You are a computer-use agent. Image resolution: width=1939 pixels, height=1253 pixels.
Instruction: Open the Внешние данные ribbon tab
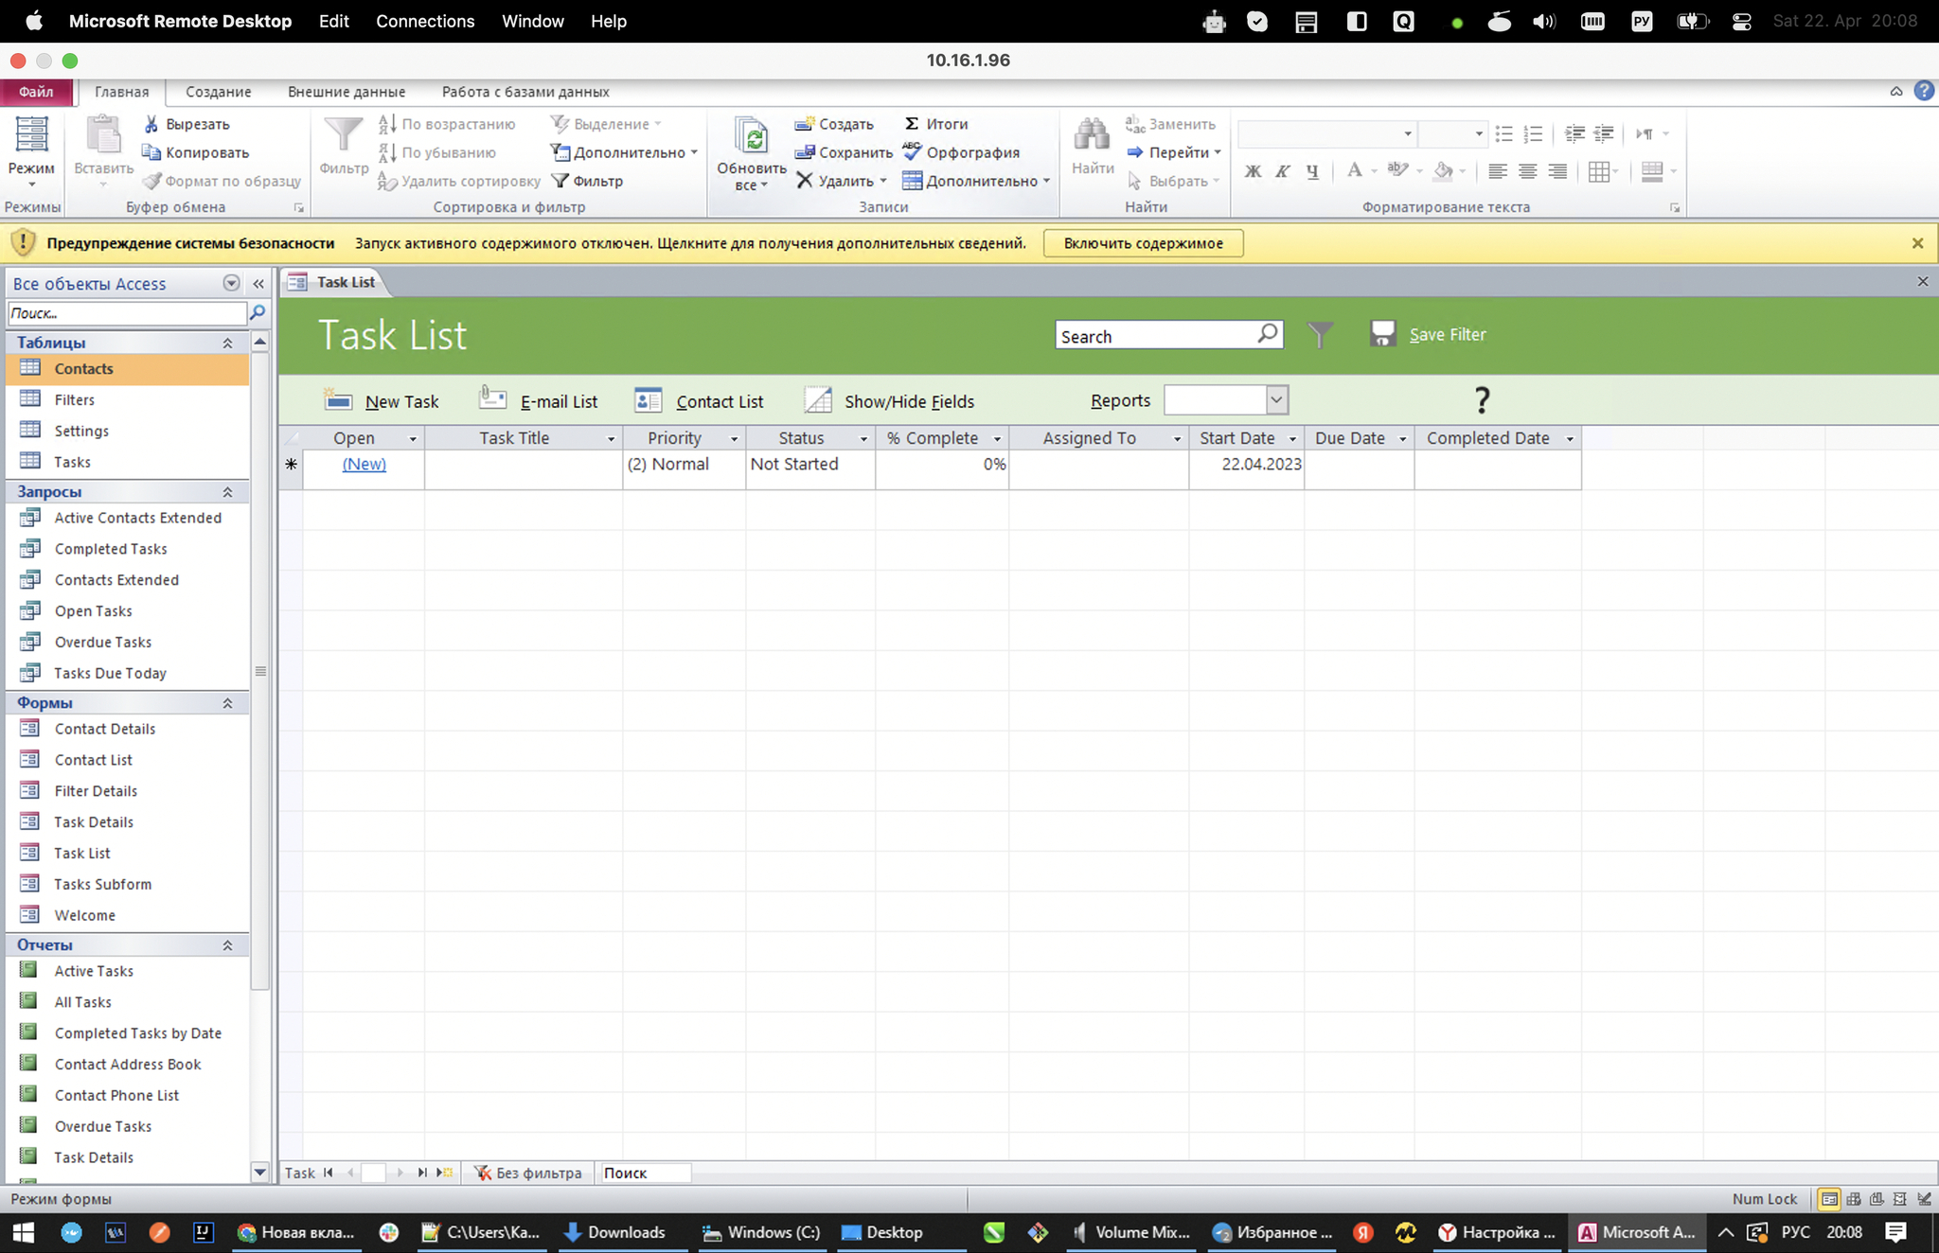[x=346, y=92]
